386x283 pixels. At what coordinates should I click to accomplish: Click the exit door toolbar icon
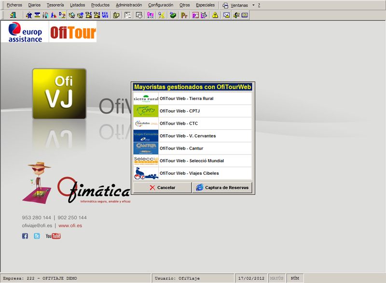[13, 15]
